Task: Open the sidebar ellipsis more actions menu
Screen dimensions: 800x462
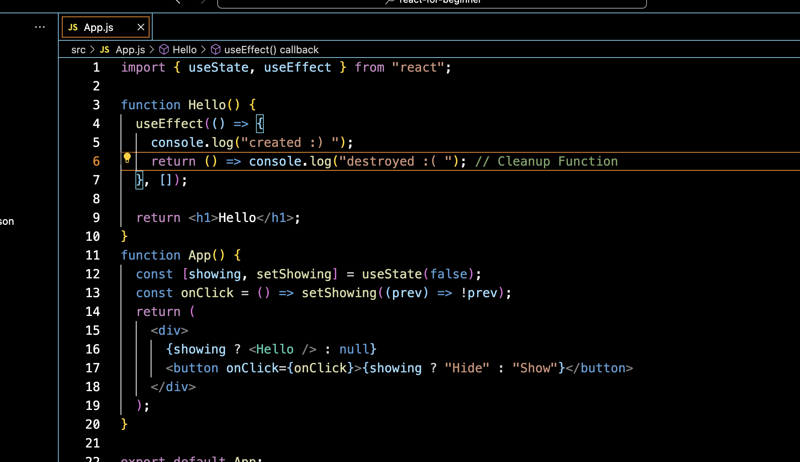Action: coord(40,27)
